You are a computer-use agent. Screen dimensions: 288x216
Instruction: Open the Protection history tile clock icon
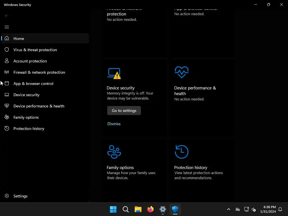182,152
